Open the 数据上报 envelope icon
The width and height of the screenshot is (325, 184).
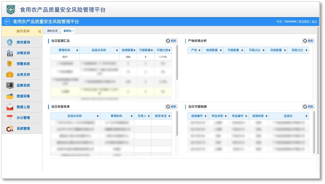pyautogui.click(x=10, y=107)
